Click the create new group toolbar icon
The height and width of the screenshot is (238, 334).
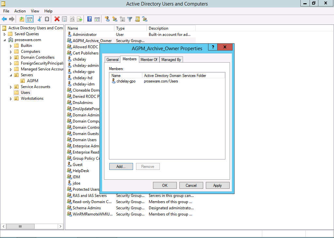(x=114, y=19)
